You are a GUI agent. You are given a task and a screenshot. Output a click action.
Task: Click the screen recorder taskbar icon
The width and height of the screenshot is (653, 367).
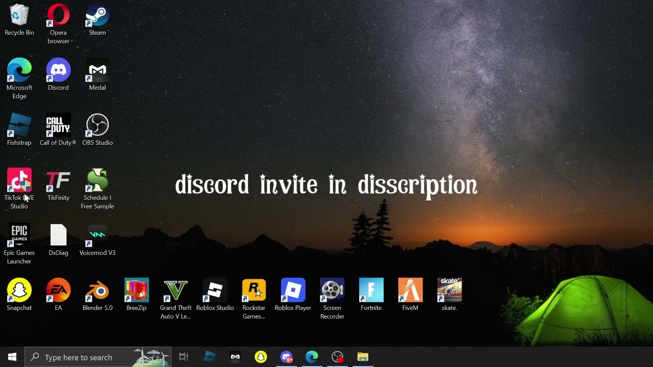pyautogui.click(x=337, y=357)
